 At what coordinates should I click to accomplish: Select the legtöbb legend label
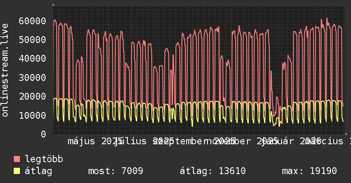44,159
